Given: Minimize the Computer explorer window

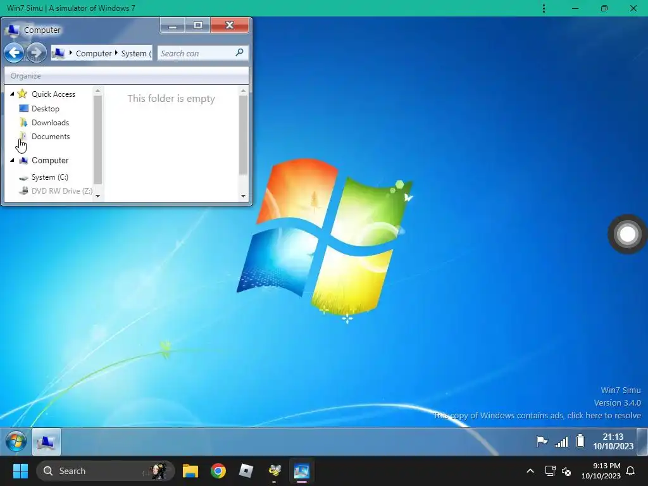Looking at the screenshot, I should [x=173, y=25].
